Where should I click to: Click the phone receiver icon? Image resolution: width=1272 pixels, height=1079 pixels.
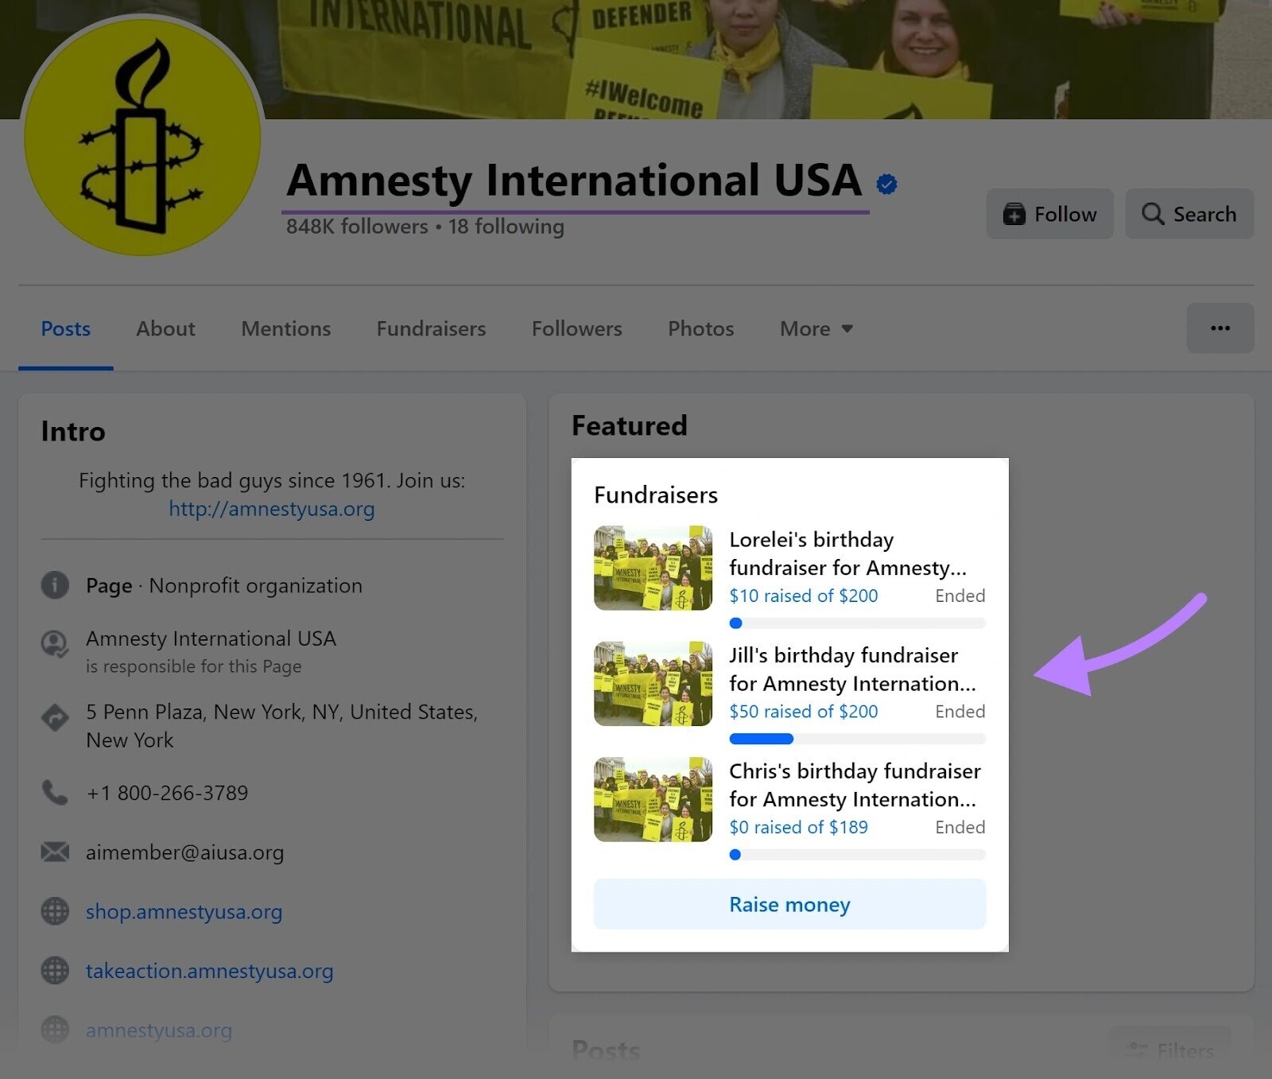[x=54, y=792]
